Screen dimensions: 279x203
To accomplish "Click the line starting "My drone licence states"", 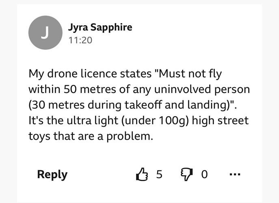I will [125, 73].
